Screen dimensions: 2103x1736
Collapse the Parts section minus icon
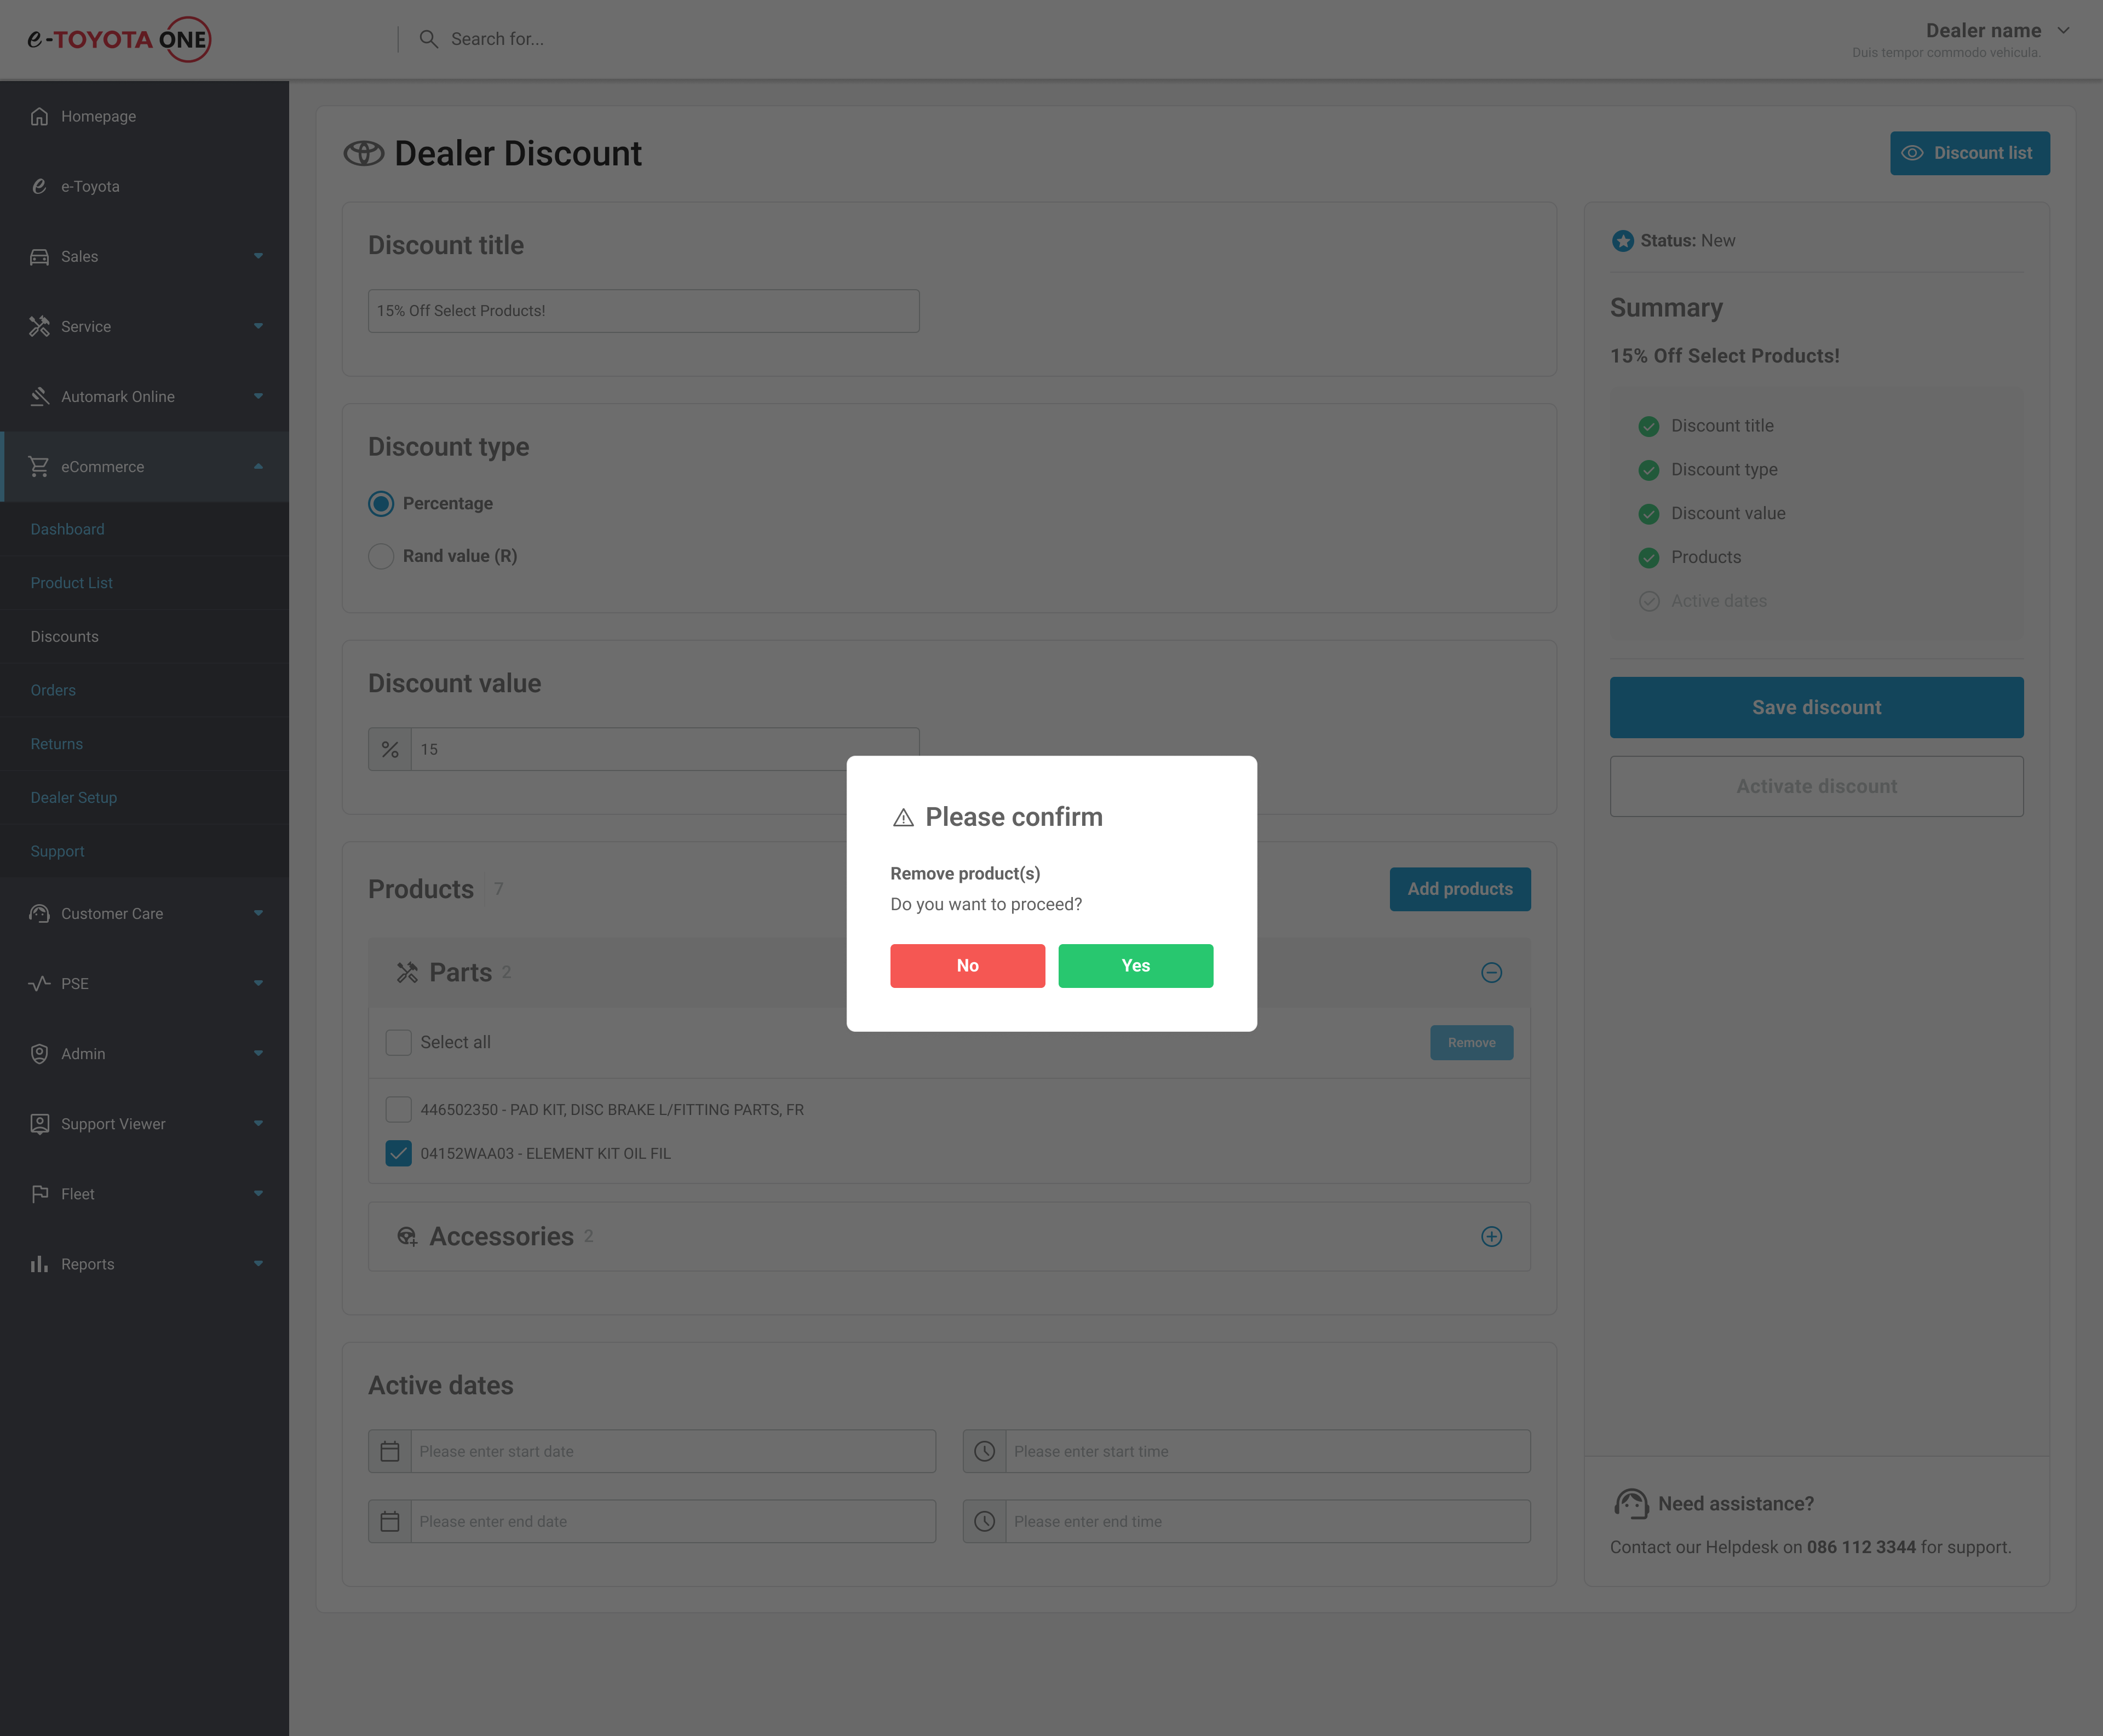pyautogui.click(x=1491, y=973)
